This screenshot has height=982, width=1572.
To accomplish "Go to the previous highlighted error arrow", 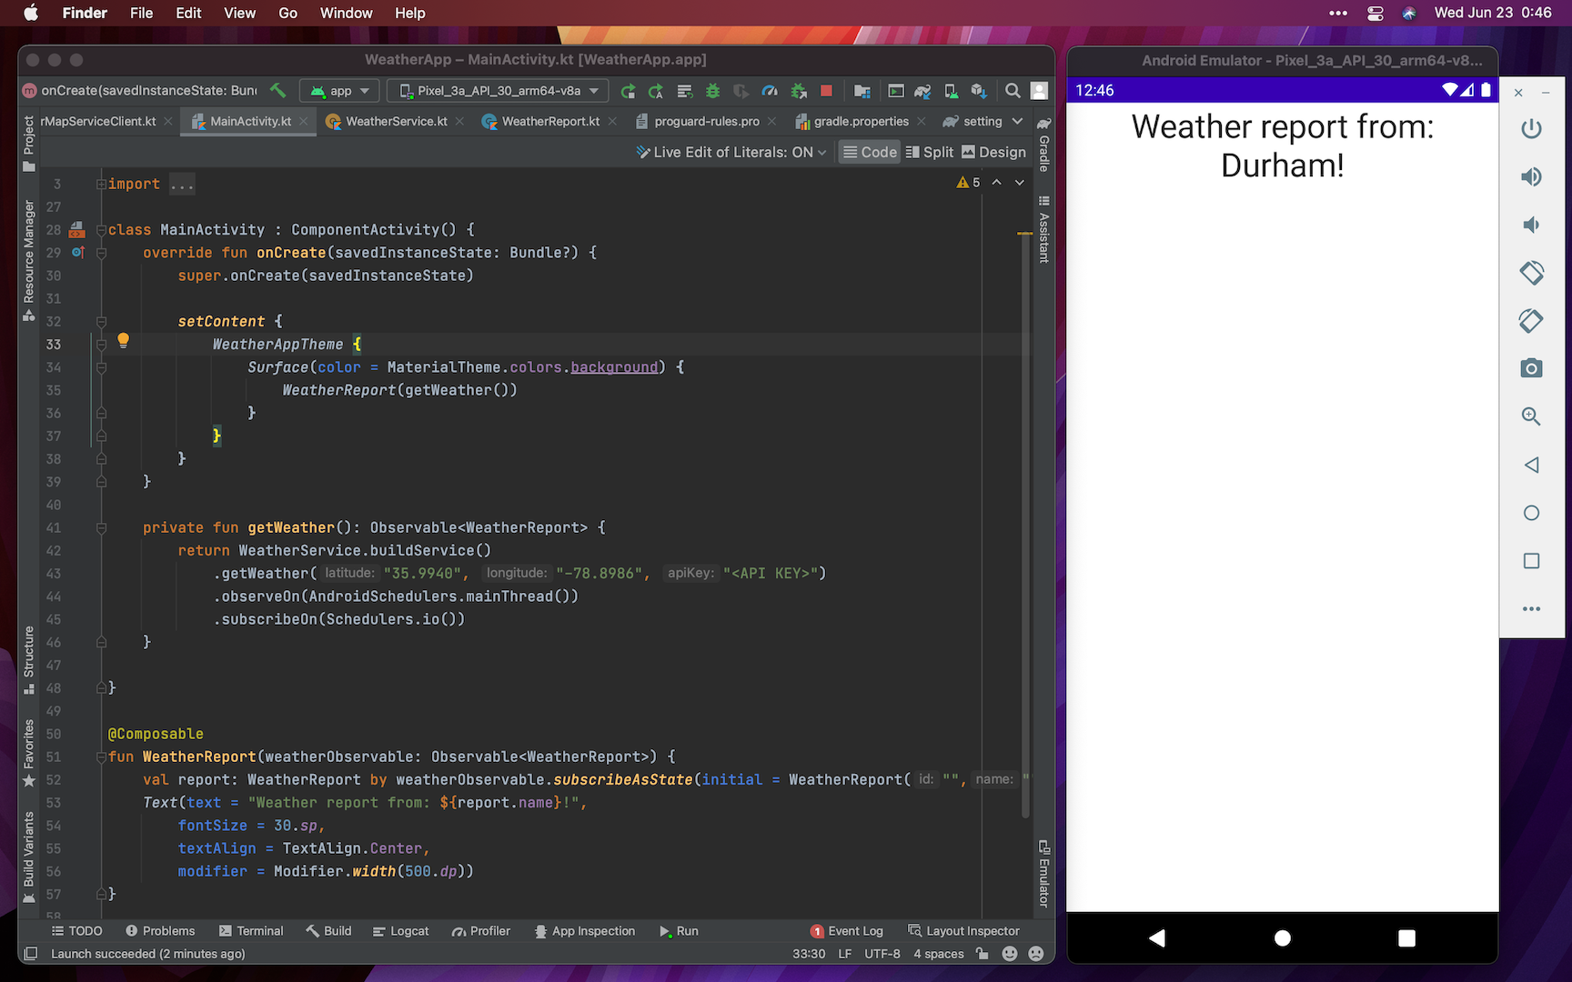I will pyautogui.click(x=997, y=183).
